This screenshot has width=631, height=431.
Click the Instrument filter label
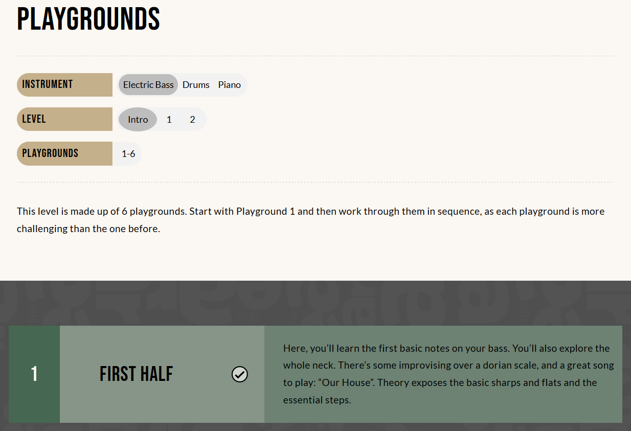[x=64, y=85]
